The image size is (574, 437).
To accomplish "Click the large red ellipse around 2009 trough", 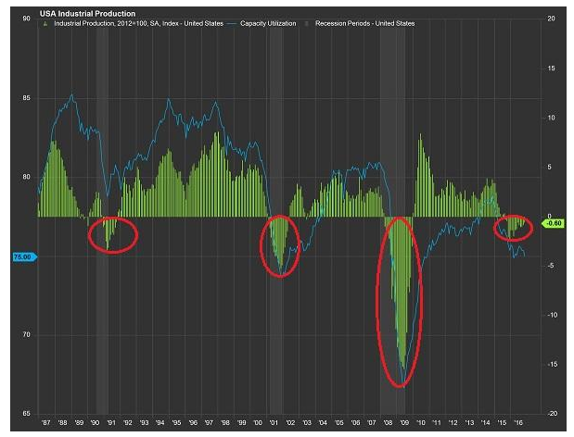I will [399, 301].
